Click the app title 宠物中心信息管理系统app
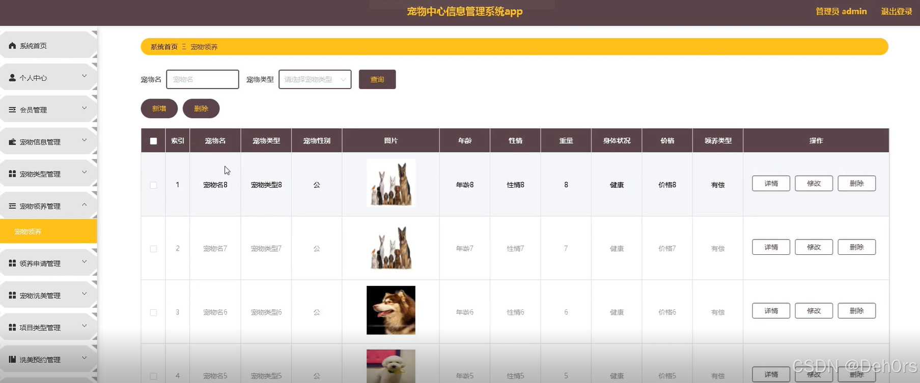Viewport: 920px width, 383px height. (x=465, y=11)
